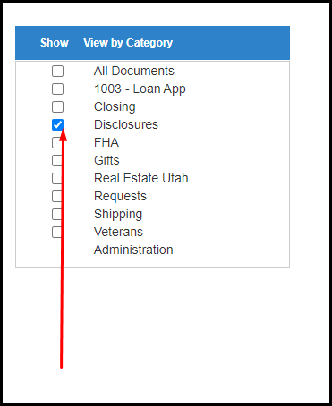Image resolution: width=332 pixels, height=406 pixels.
Task: Check the Real Estate Utah box
Action: point(57,178)
